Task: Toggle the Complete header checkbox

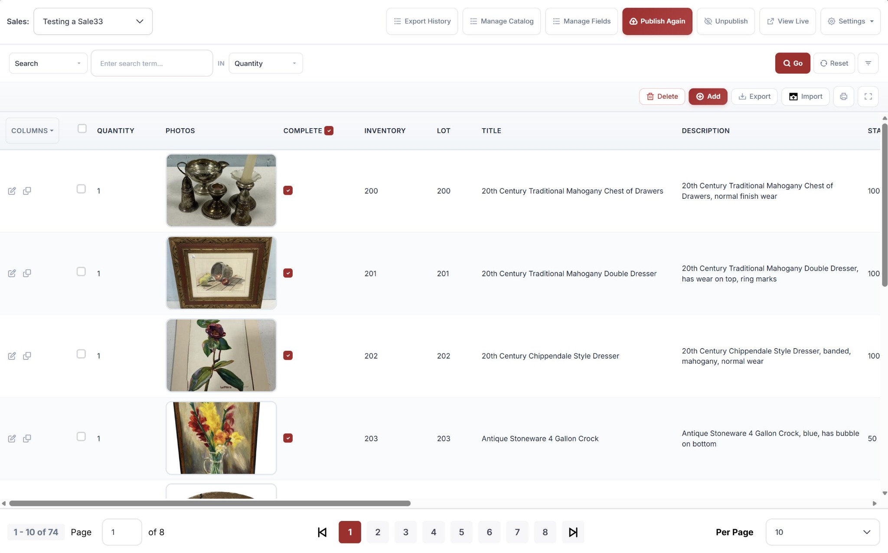Action: tap(329, 131)
